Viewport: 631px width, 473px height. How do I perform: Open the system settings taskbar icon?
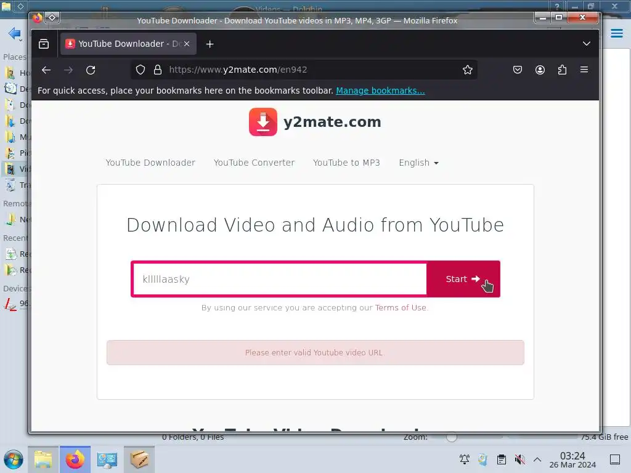(x=107, y=459)
